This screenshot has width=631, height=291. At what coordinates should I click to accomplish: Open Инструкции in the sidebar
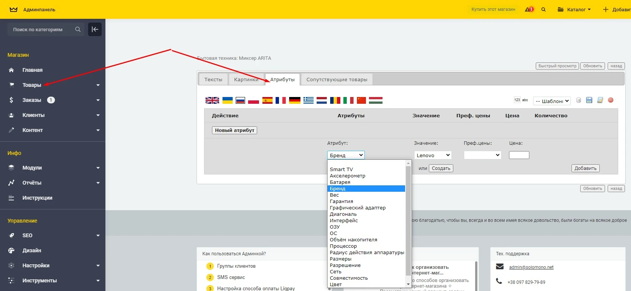coord(37,198)
